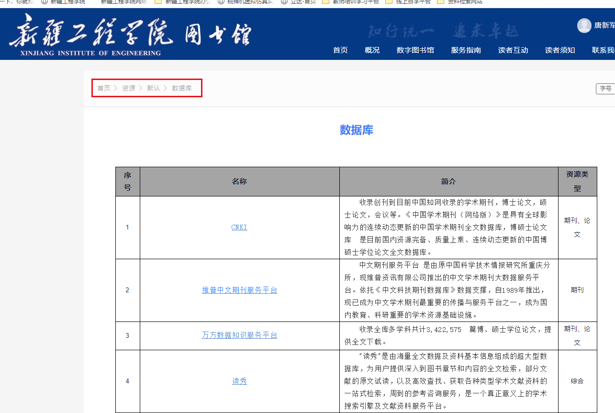This screenshot has height=413, width=615.
Task: Click the user avatar icon
Action: point(584,25)
